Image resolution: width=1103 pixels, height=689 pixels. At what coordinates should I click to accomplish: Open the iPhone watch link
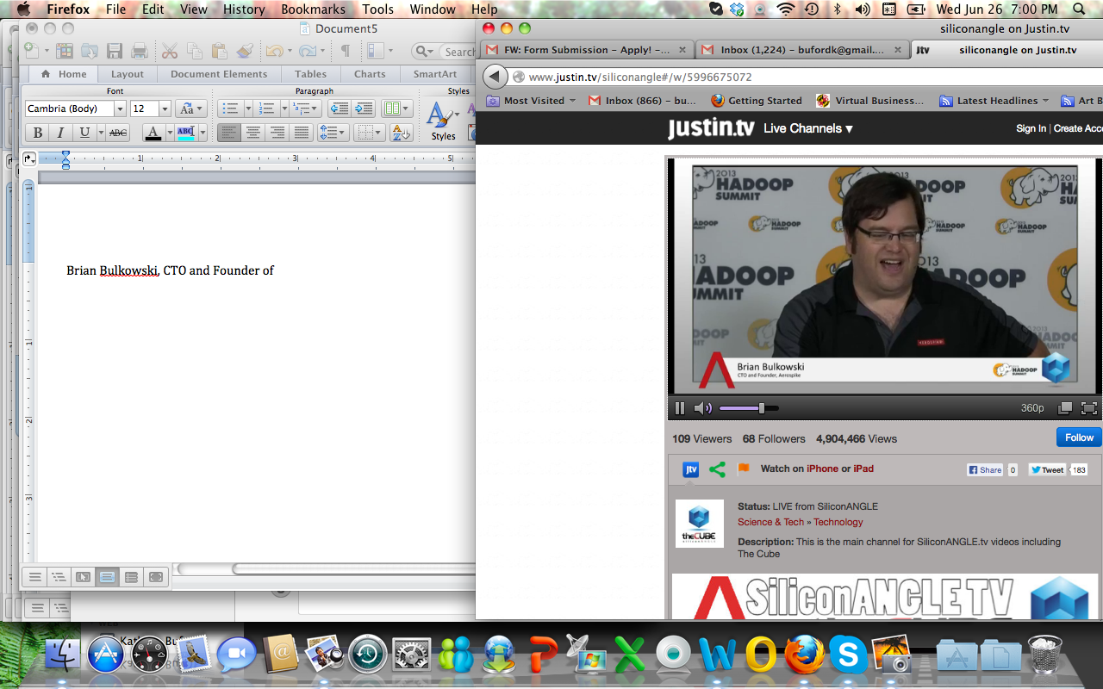(822, 469)
